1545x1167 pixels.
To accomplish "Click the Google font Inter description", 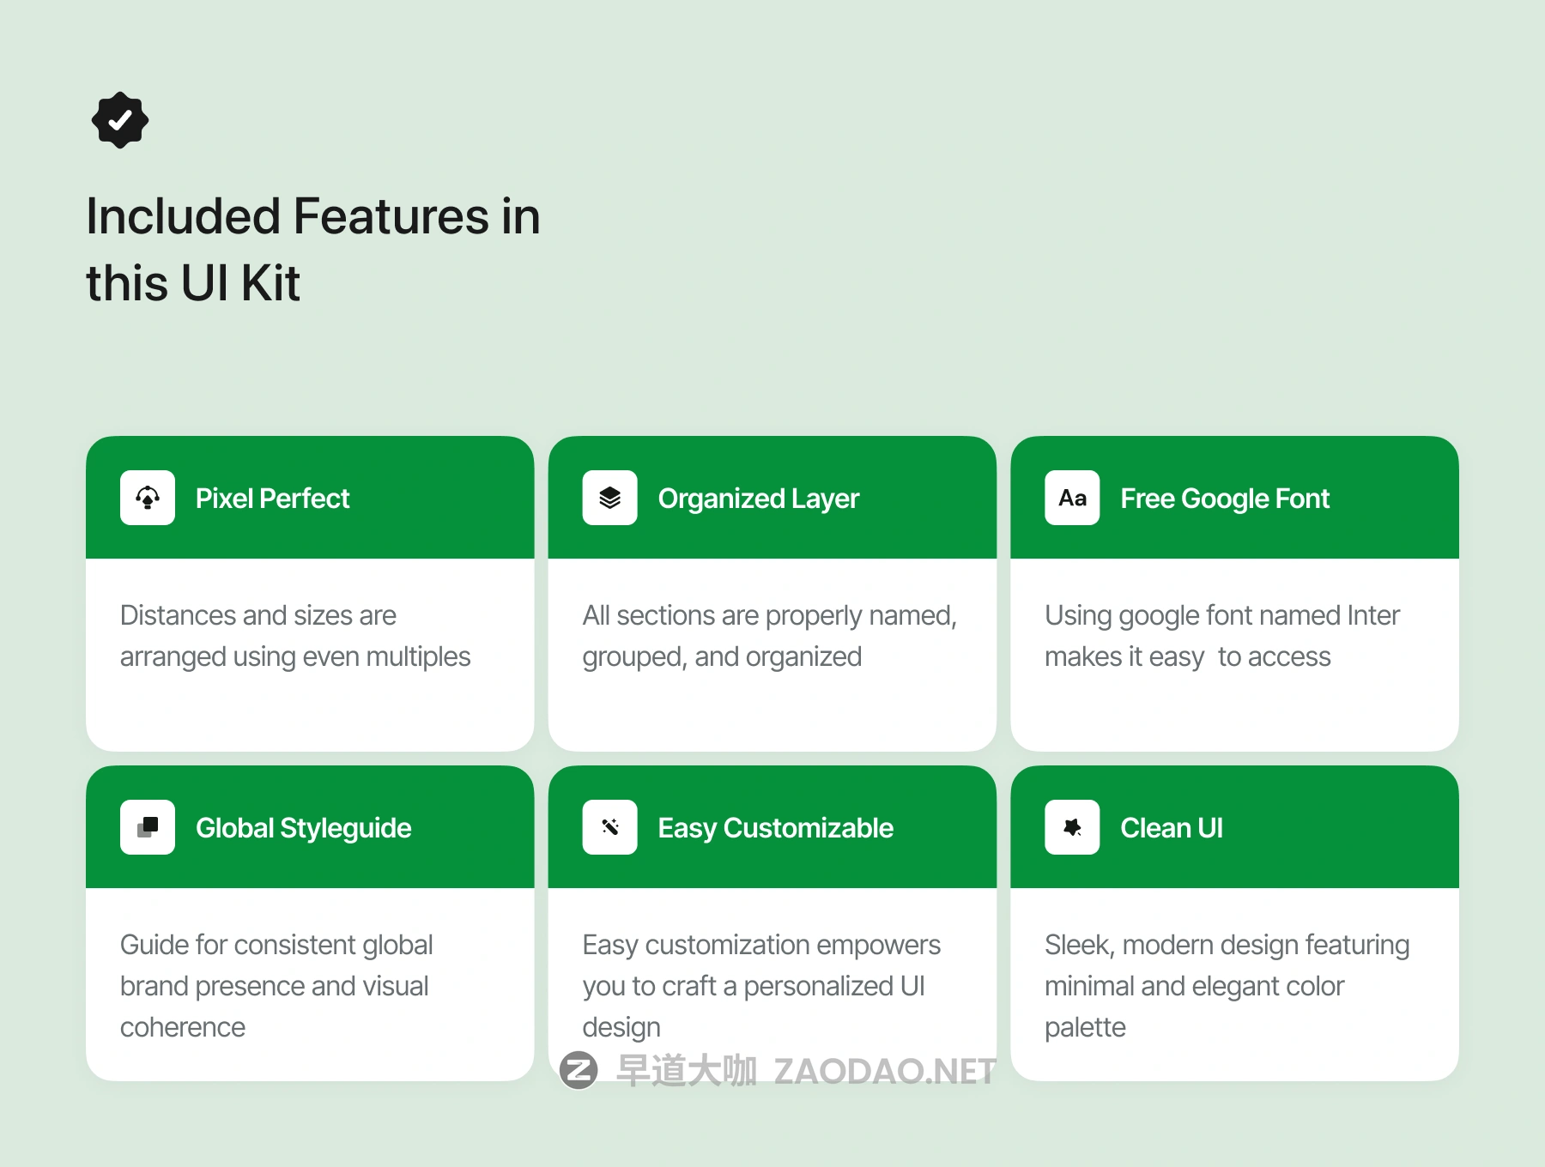I will pos(1221,636).
